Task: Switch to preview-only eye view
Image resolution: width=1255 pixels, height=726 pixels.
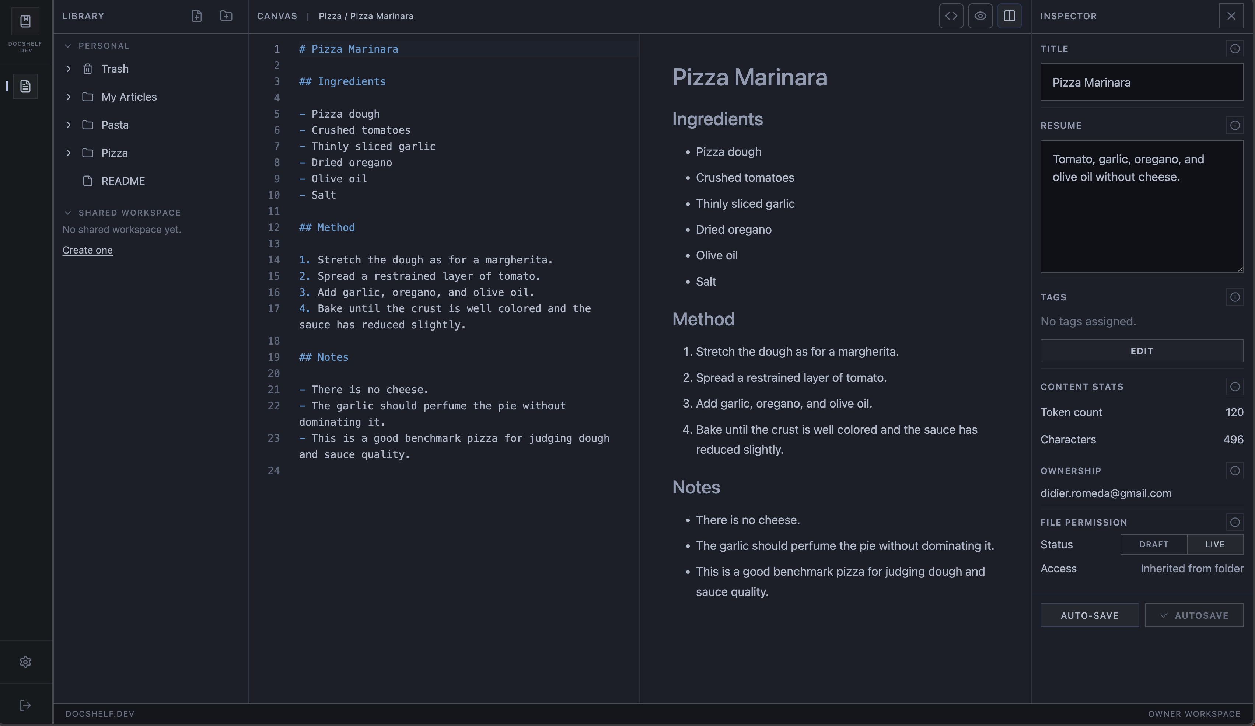Action: tap(980, 16)
